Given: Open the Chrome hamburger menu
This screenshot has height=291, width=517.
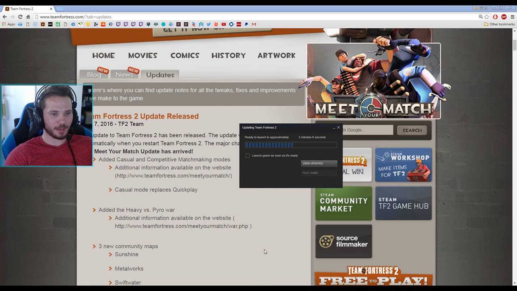Looking at the screenshot, I should coord(513,17).
